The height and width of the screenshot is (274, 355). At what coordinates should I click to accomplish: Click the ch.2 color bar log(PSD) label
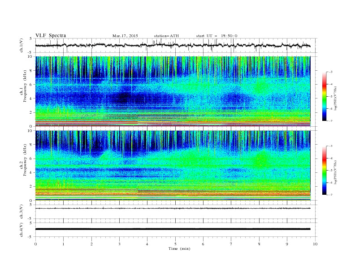337,172
